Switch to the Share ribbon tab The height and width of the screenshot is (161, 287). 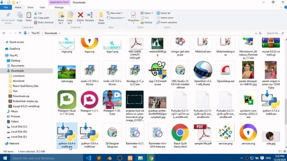(30, 7)
